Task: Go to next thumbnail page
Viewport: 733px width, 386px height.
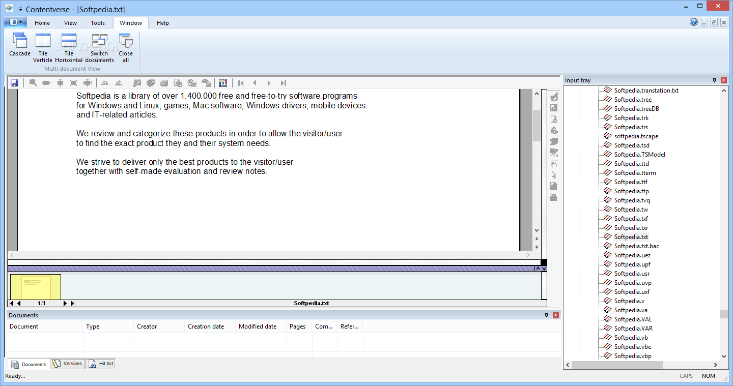Action: point(65,303)
